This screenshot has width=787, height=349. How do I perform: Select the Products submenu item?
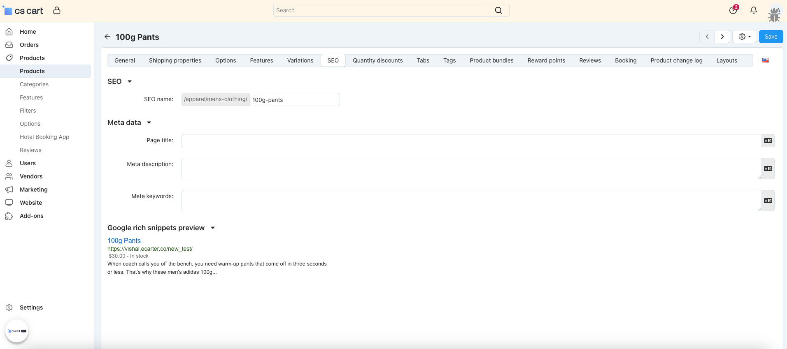click(45, 71)
